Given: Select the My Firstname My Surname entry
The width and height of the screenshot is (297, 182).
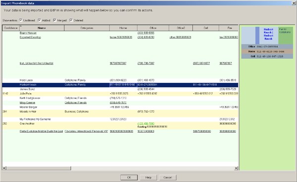Looking at the screenshot, I should (35, 119).
